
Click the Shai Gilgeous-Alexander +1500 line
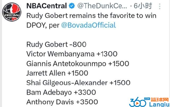tap(78, 83)
